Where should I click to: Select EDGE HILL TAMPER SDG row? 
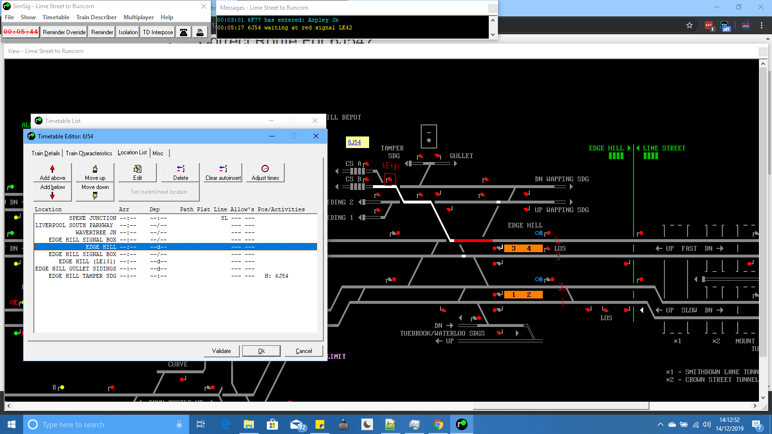pos(176,276)
